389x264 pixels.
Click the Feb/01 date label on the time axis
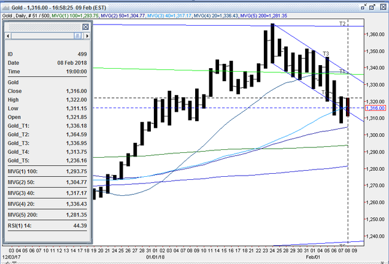[x=313, y=257]
